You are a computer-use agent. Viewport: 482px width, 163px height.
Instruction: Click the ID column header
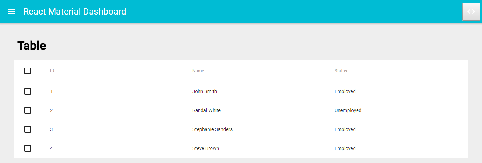[52, 71]
